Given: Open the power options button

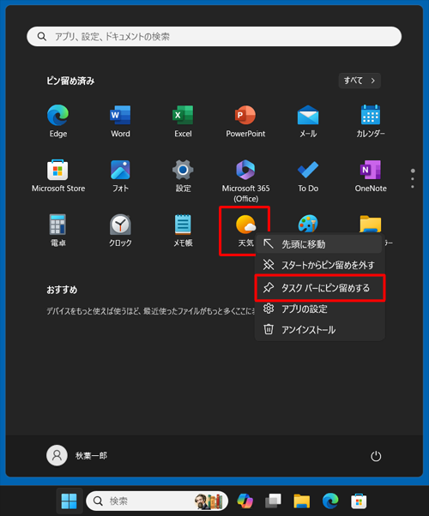Looking at the screenshot, I should pos(376,456).
